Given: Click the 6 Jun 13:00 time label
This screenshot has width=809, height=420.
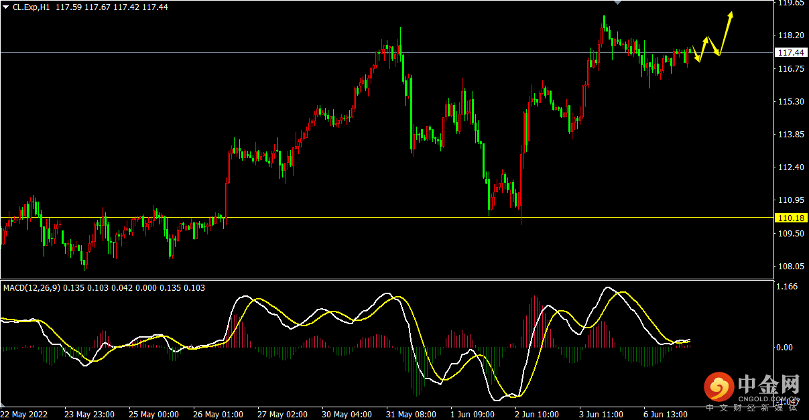Looking at the screenshot, I should 666,415.
